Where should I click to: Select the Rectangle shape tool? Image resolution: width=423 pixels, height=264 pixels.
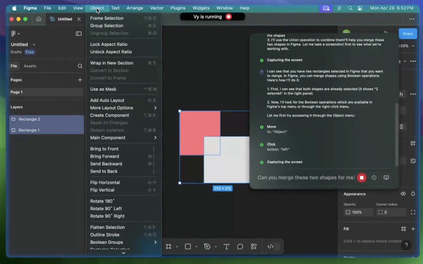(188, 246)
